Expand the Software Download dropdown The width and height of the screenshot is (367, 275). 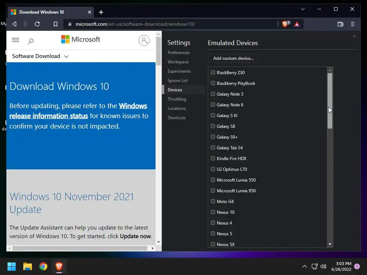tap(40, 56)
